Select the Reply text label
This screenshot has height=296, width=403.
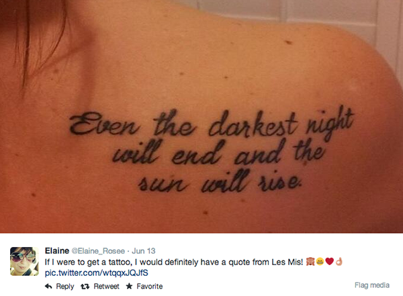click(64, 286)
